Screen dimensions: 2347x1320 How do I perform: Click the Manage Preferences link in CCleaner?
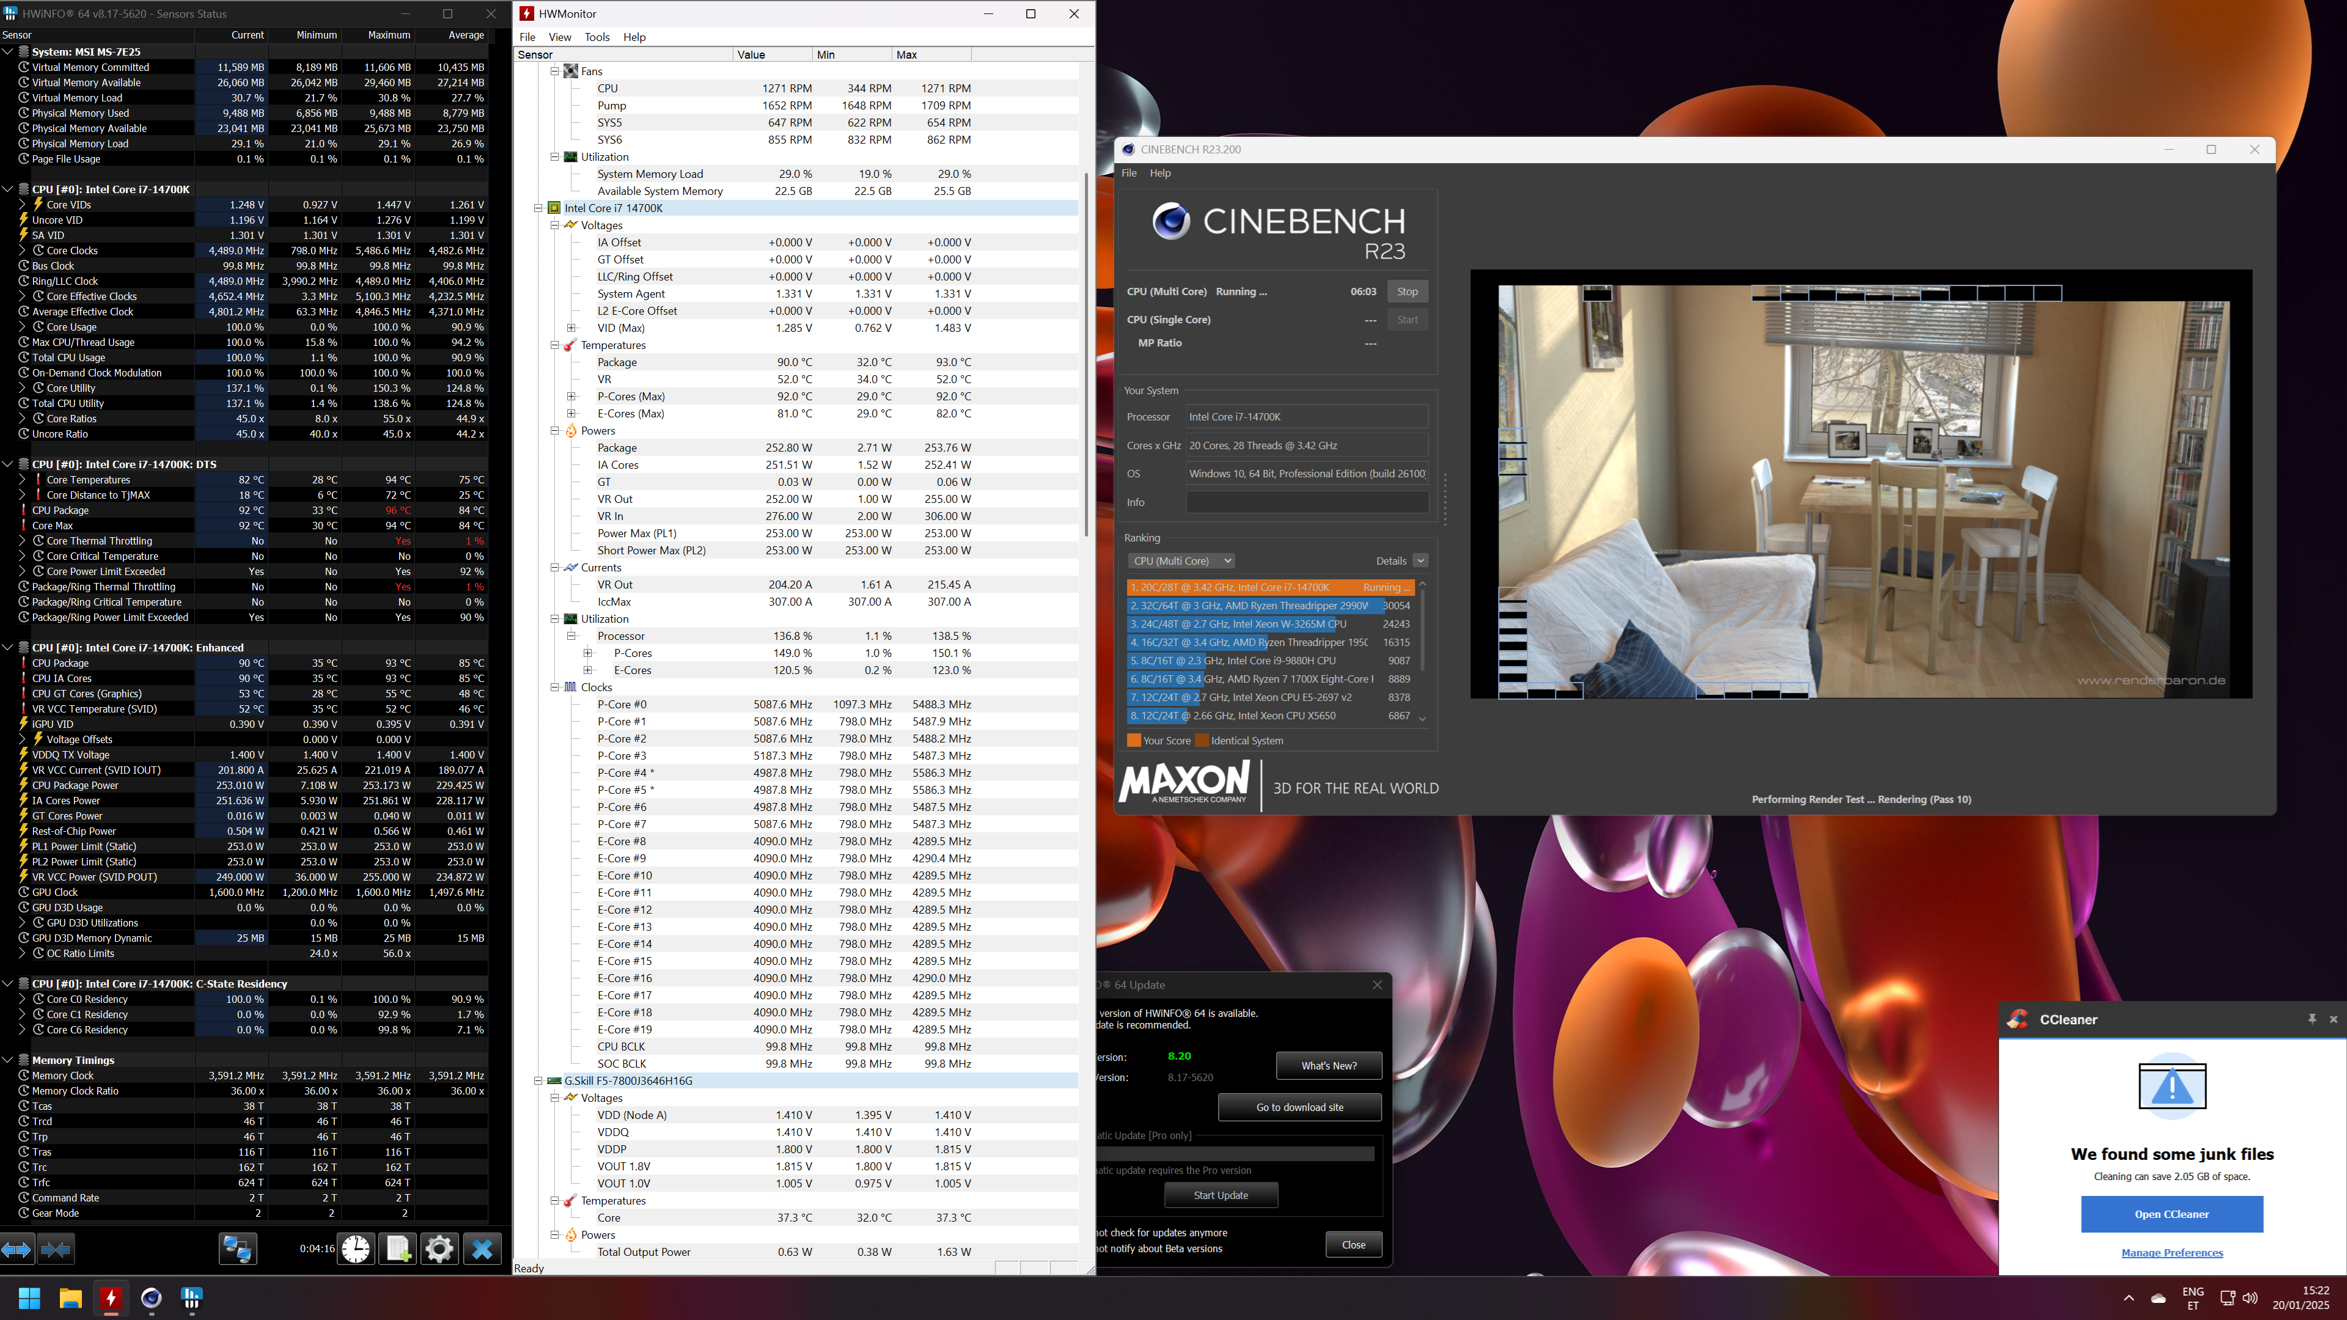[2171, 1253]
